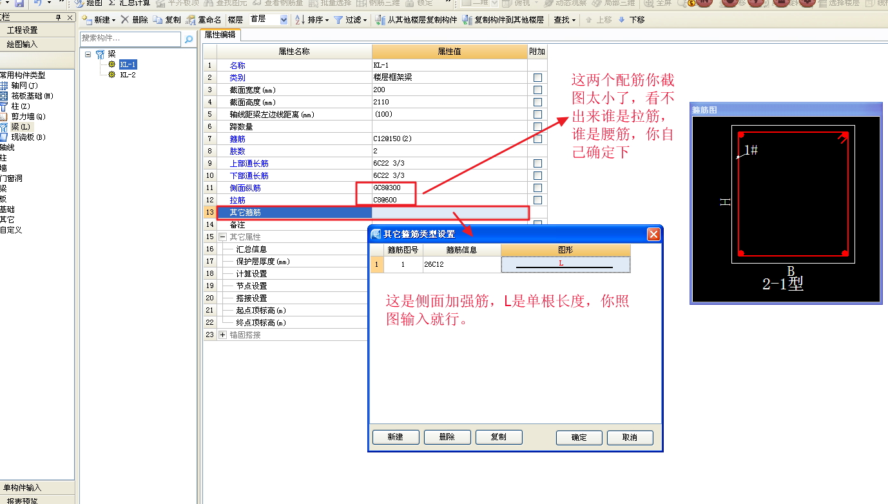Image resolution: width=888 pixels, height=504 pixels.
Task: Open the 楼层 首层 dropdown
Action: coord(284,20)
